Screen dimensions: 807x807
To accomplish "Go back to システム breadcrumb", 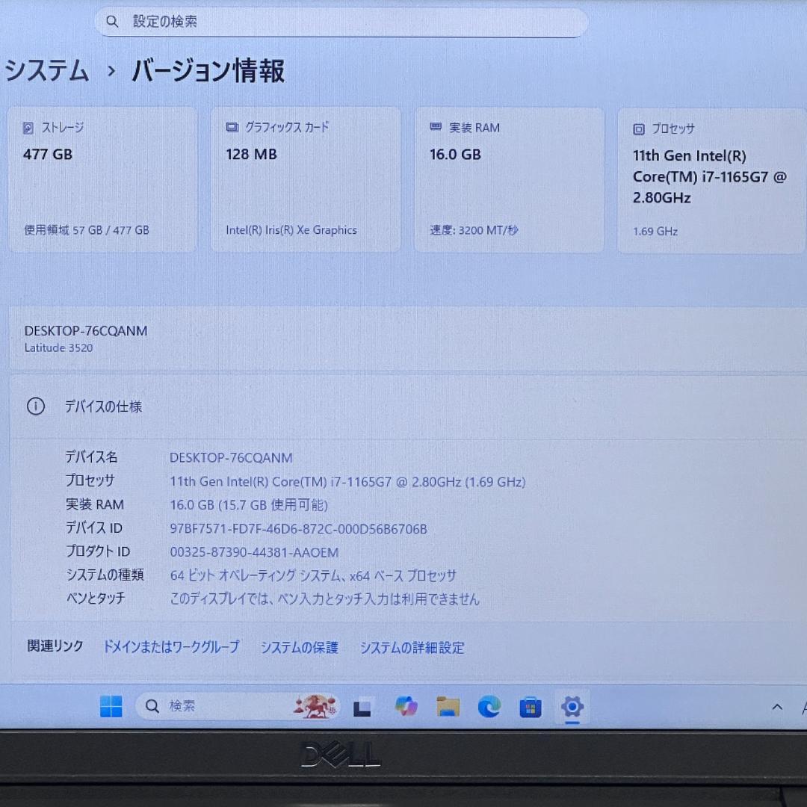I will point(47,70).
